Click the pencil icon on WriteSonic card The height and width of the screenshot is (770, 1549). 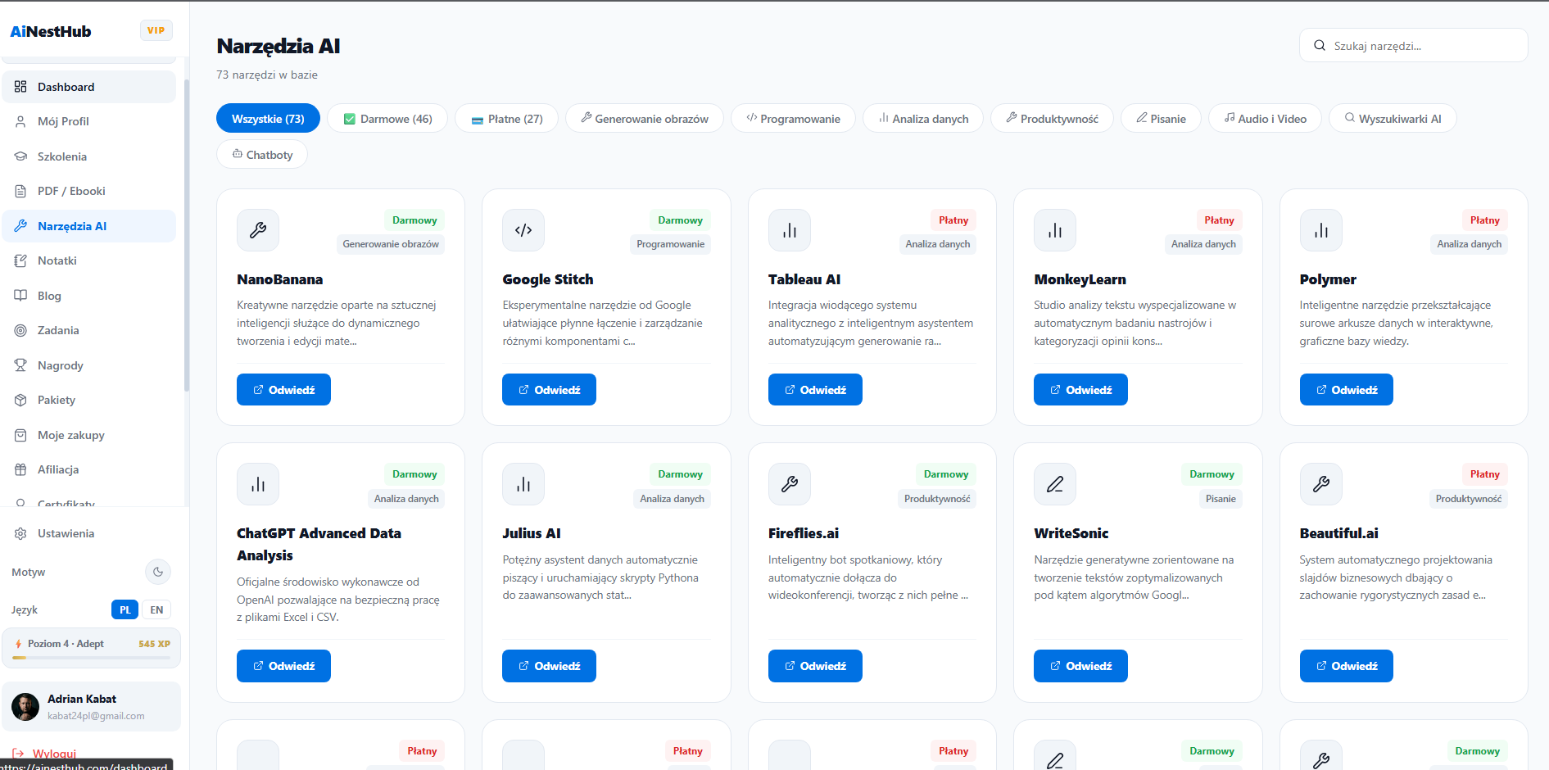coord(1055,484)
